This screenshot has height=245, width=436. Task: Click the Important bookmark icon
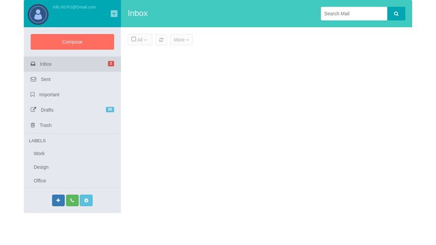coord(33,94)
